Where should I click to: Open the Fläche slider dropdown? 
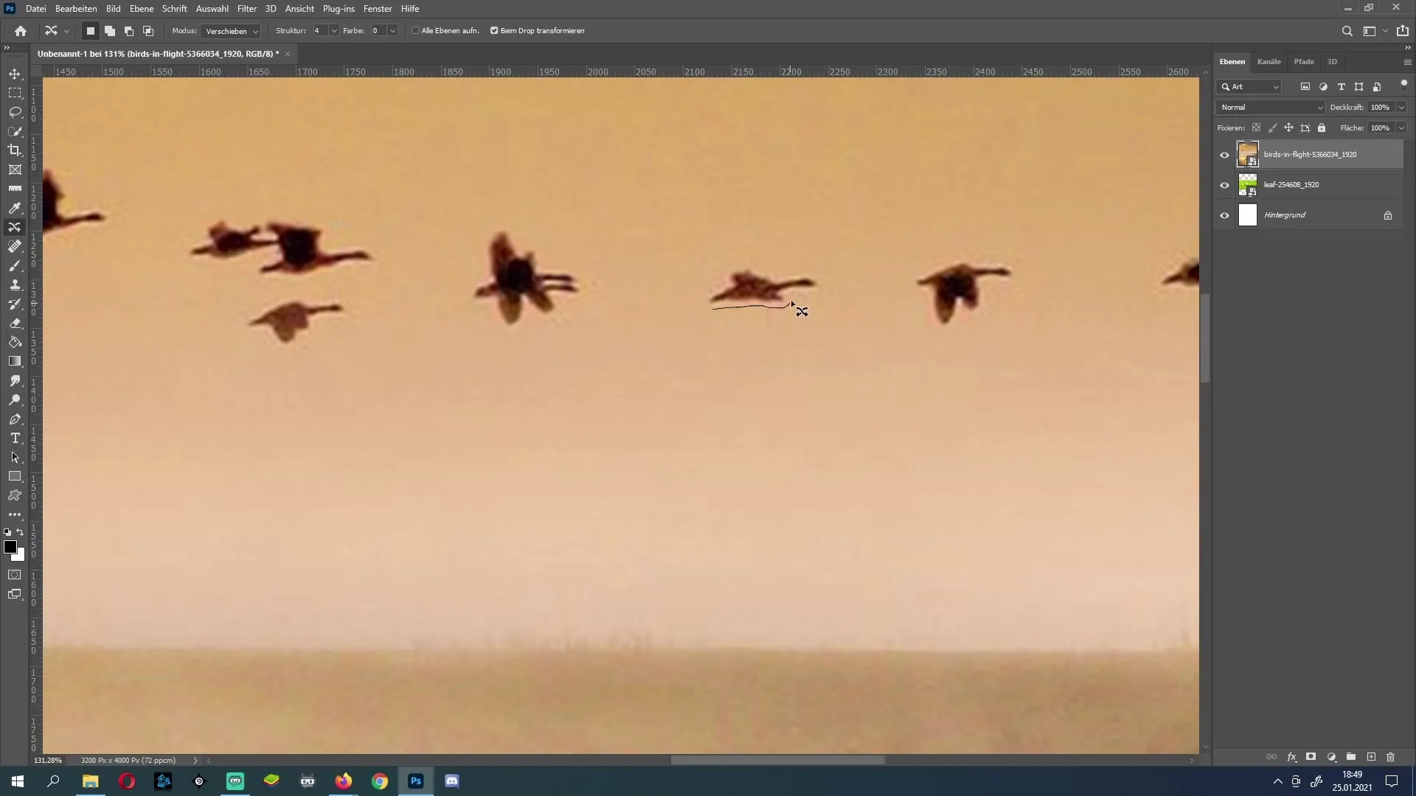[x=1401, y=128]
